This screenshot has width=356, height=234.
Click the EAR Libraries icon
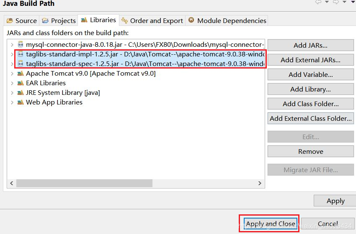(21, 83)
